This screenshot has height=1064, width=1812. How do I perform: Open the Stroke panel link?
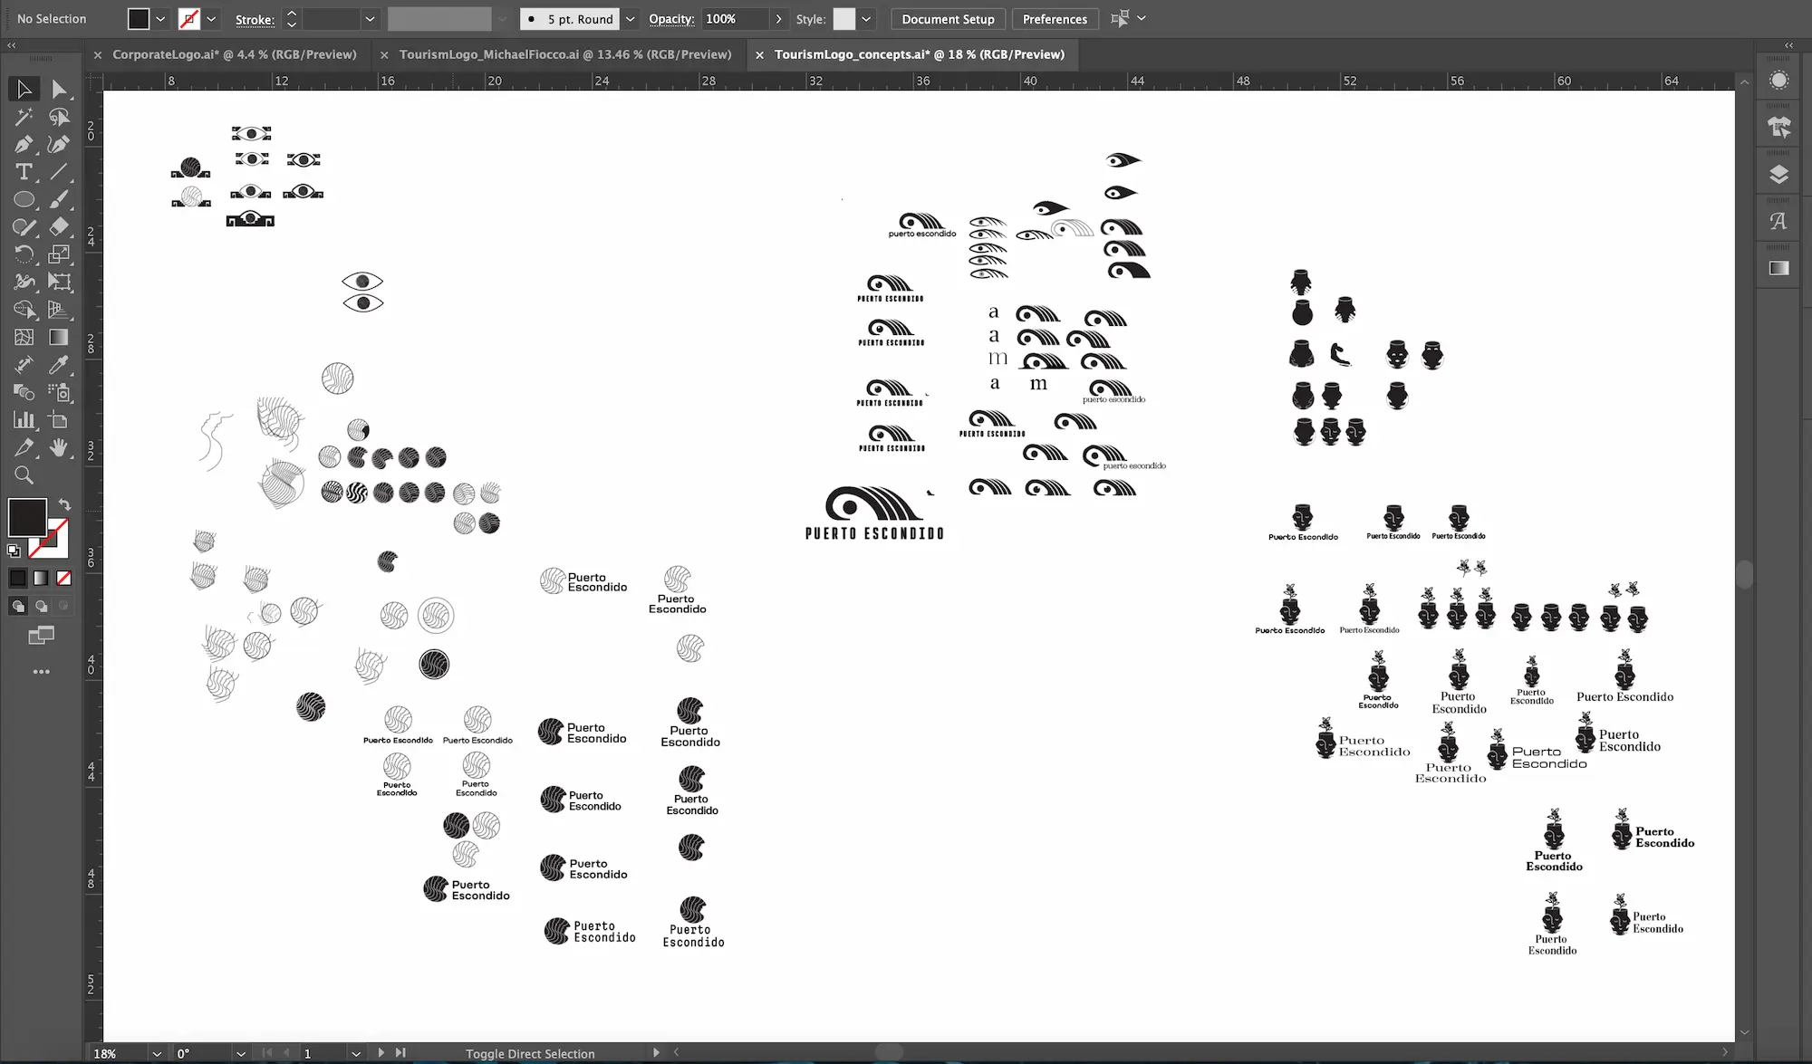(255, 19)
